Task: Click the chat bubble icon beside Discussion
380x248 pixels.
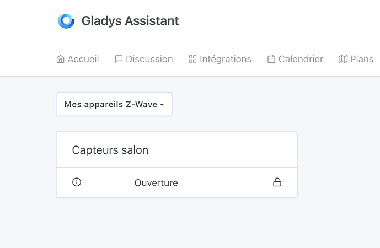Action: [x=119, y=59]
